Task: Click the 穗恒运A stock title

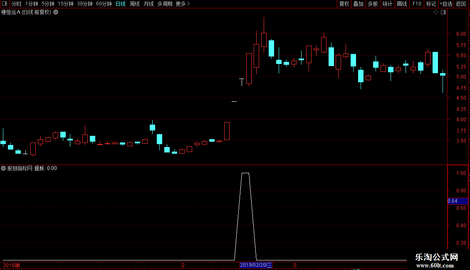Action: click(x=11, y=12)
